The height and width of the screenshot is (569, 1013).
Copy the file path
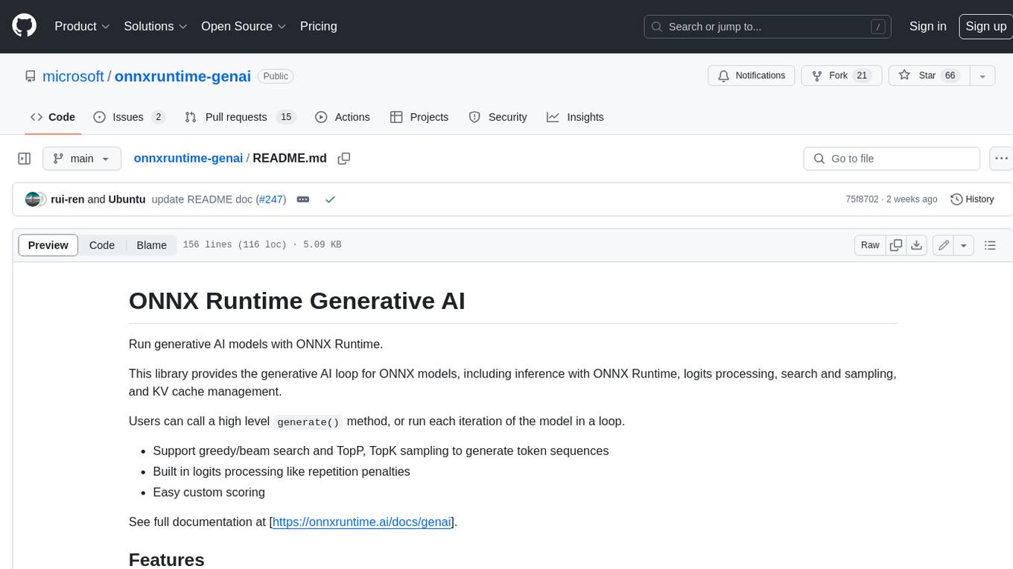(x=344, y=159)
